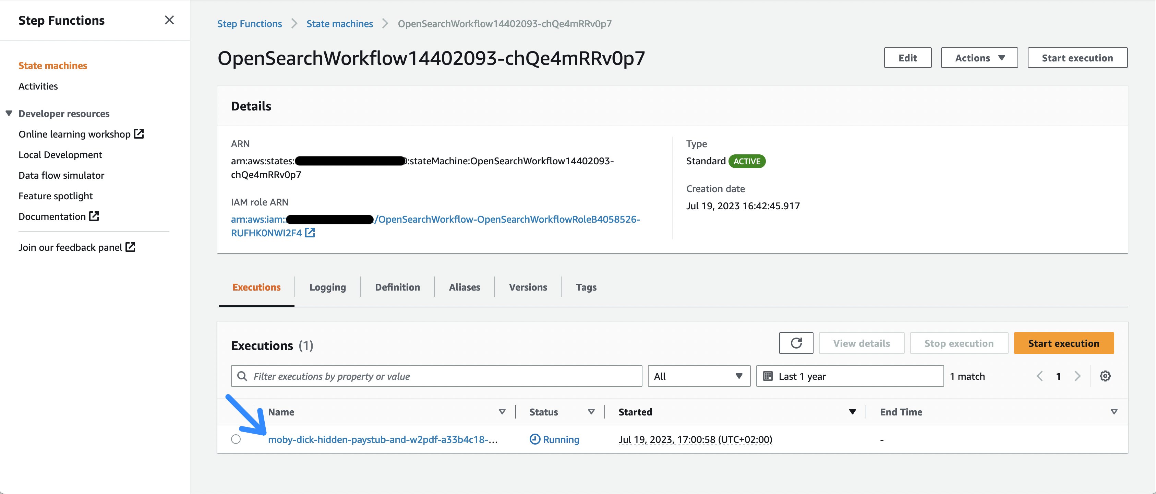
Task: Go to previous executions page
Action: 1039,376
